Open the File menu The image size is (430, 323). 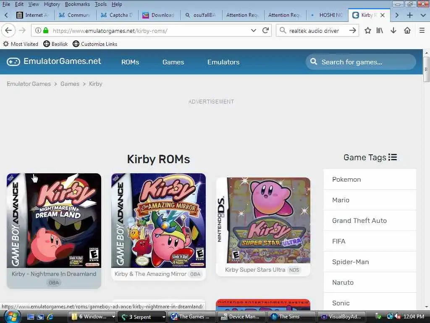pos(6,4)
